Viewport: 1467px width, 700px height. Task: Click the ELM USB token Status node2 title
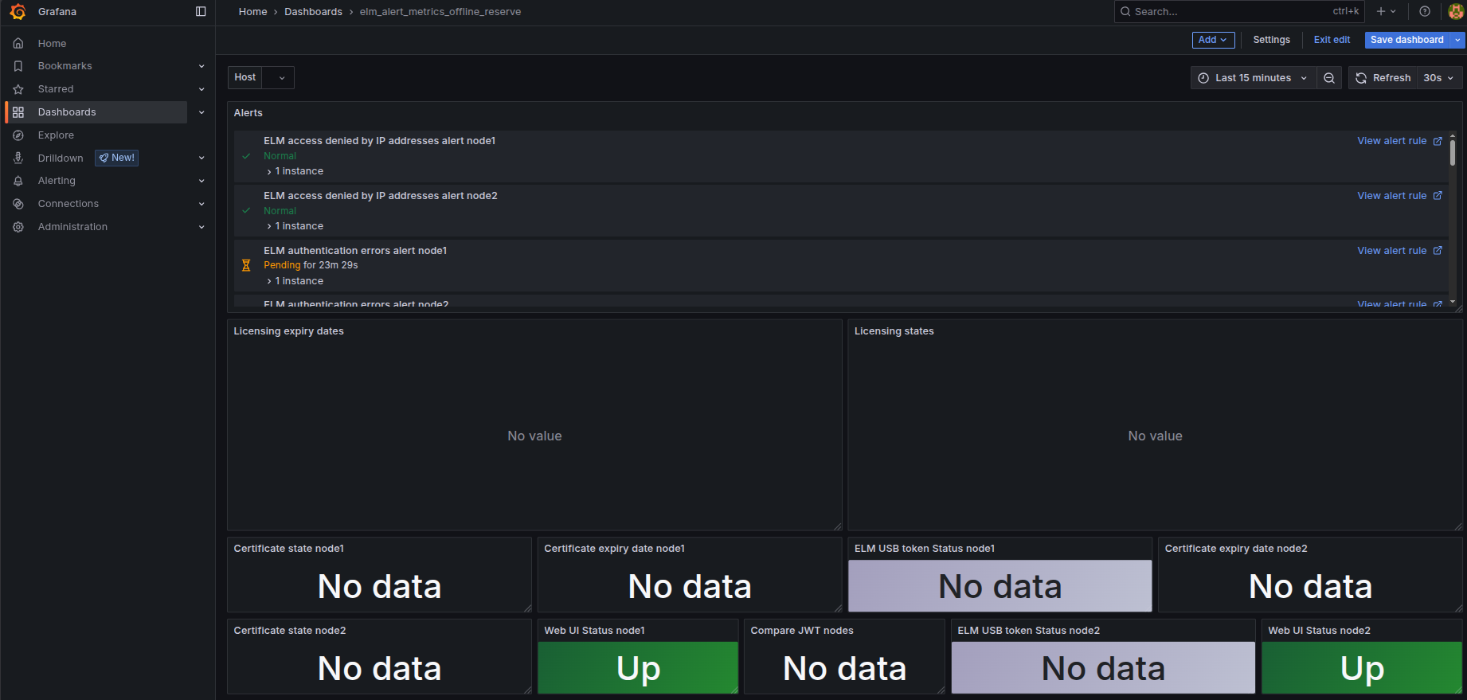[x=1028, y=631]
